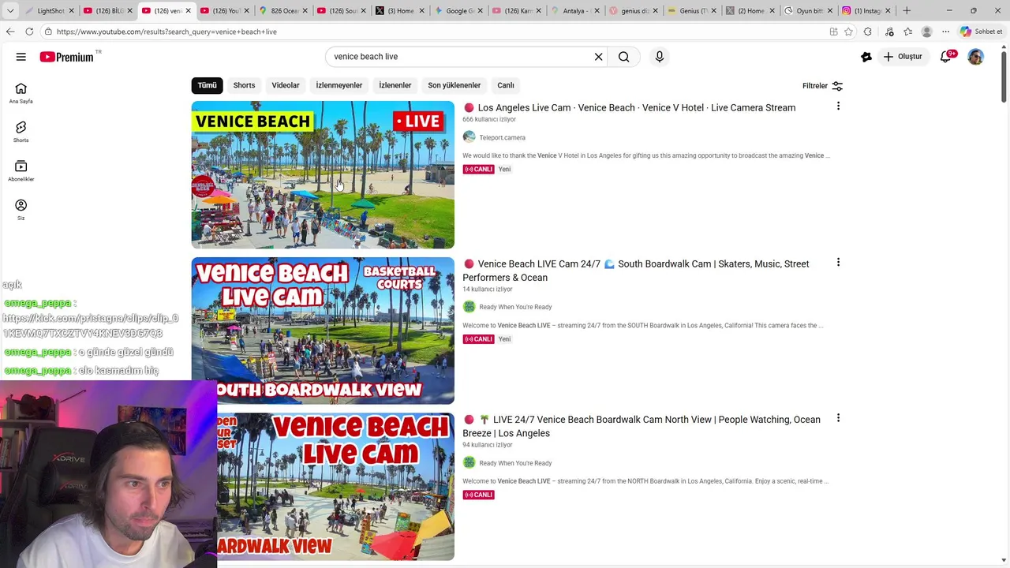
Task: Open the VENICE BEACH LIVE thumbnail
Action: (x=323, y=175)
